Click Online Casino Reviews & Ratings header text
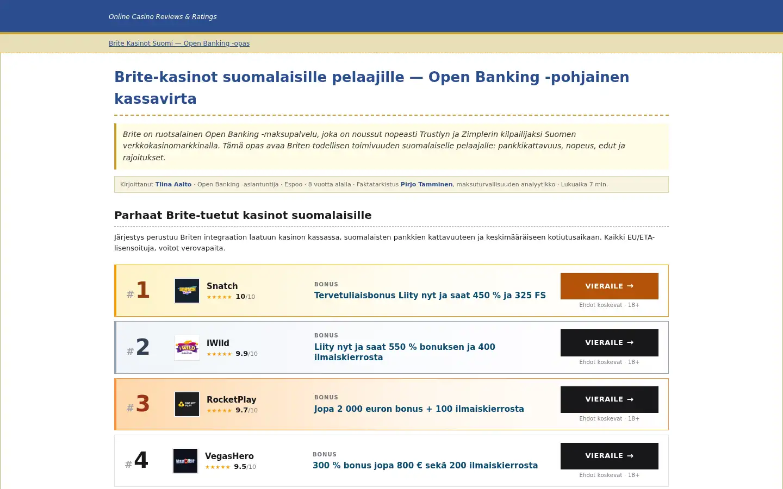Image resolution: width=783 pixels, height=489 pixels. [x=163, y=17]
